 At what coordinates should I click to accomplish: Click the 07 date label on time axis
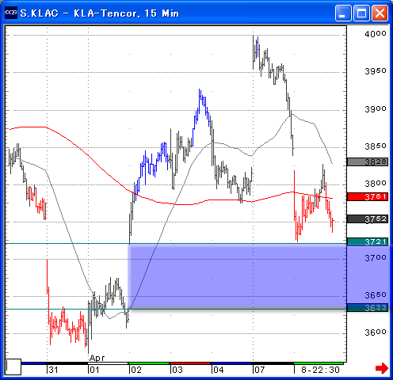260,370
